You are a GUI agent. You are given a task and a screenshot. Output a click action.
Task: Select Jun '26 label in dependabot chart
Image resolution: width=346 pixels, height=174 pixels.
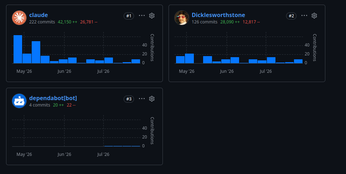click(64, 154)
